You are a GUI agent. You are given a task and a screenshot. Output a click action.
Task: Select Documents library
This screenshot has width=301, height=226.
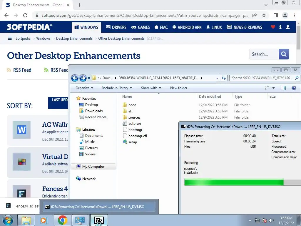pyautogui.click(x=91, y=135)
